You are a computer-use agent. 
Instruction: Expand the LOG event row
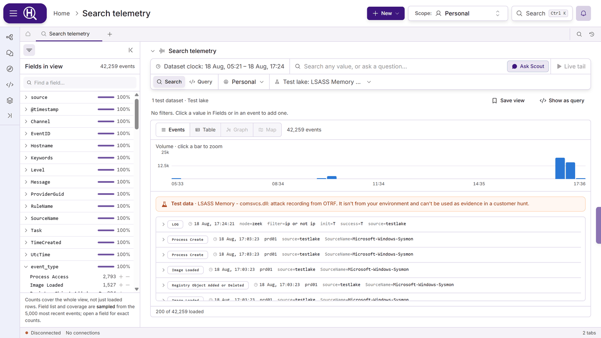click(164, 224)
